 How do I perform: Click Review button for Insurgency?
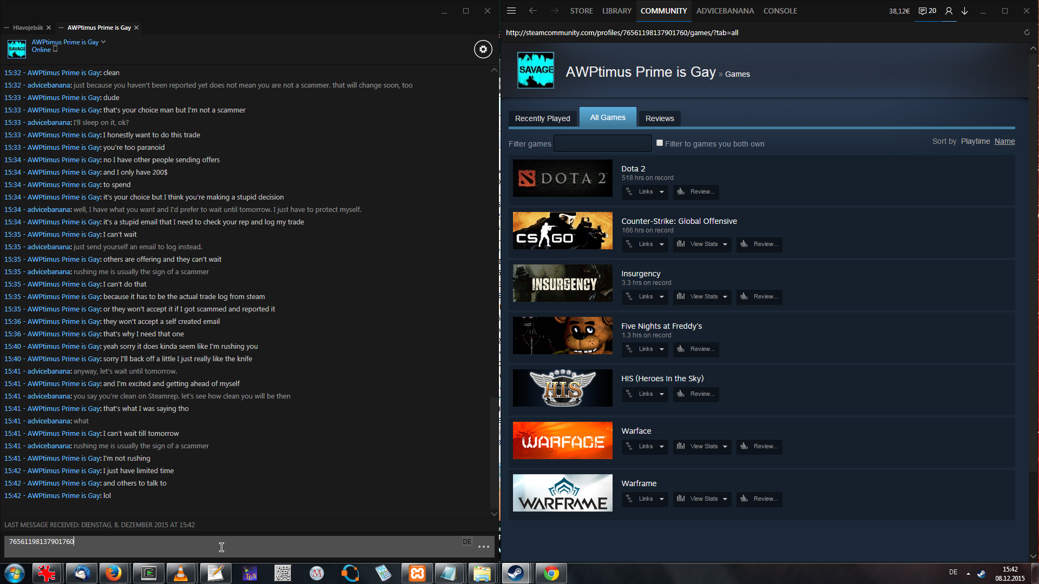tap(759, 297)
